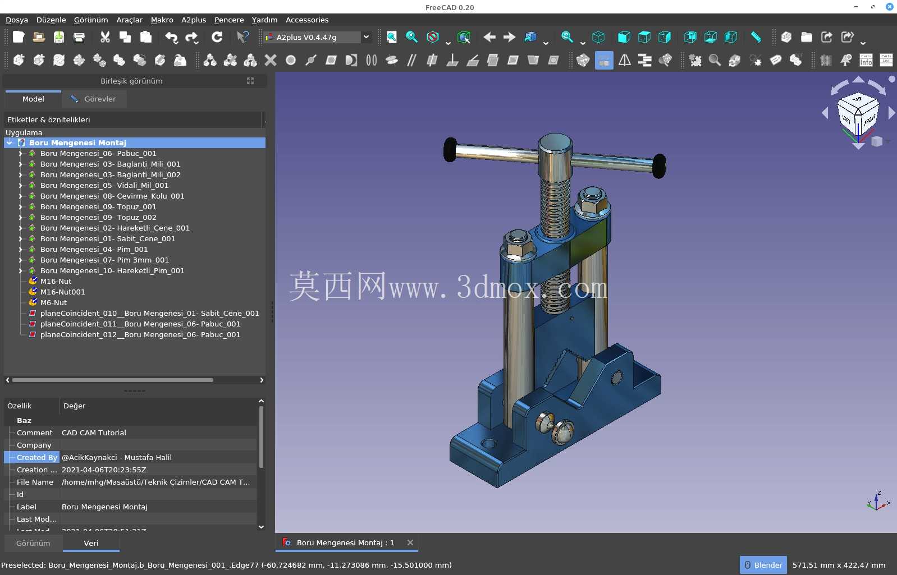Click the Comment value CAD CAM Tutorial

coord(94,433)
